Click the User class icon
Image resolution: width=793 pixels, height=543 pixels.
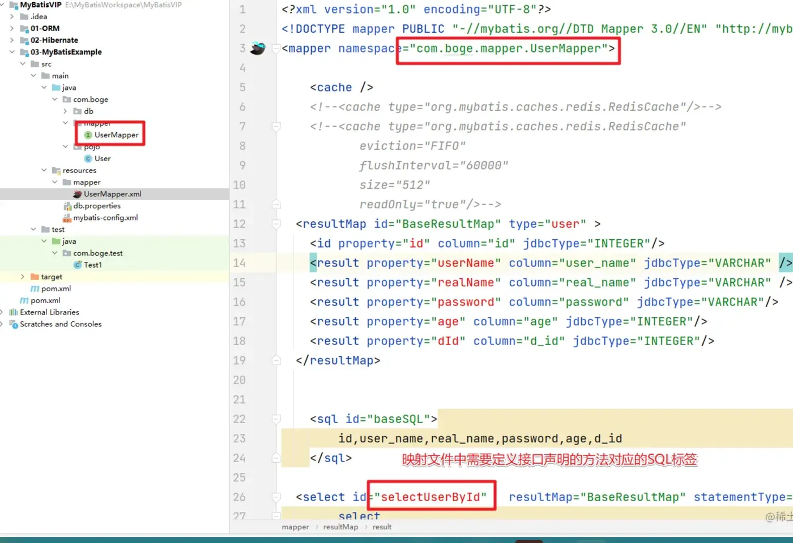tap(88, 159)
